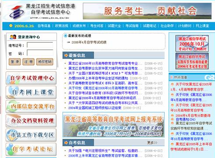Viewport: 215px width, 158px height.
Task: Open the 市县工作下载专区 sidebar banner
Action: (31, 135)
